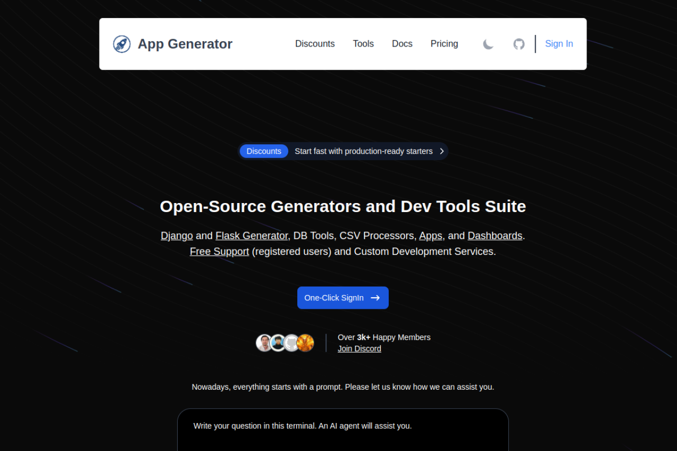Screen dimensions: 677x451
Task: Open the GitHub icon link
Action: 519,44
